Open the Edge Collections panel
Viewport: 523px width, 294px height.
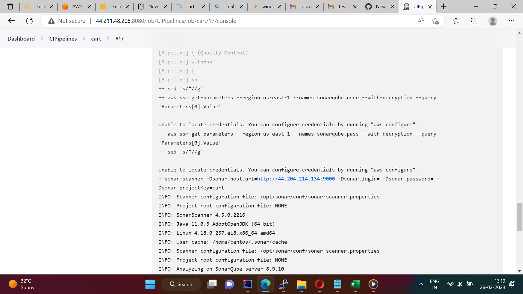tap(474, 21)
